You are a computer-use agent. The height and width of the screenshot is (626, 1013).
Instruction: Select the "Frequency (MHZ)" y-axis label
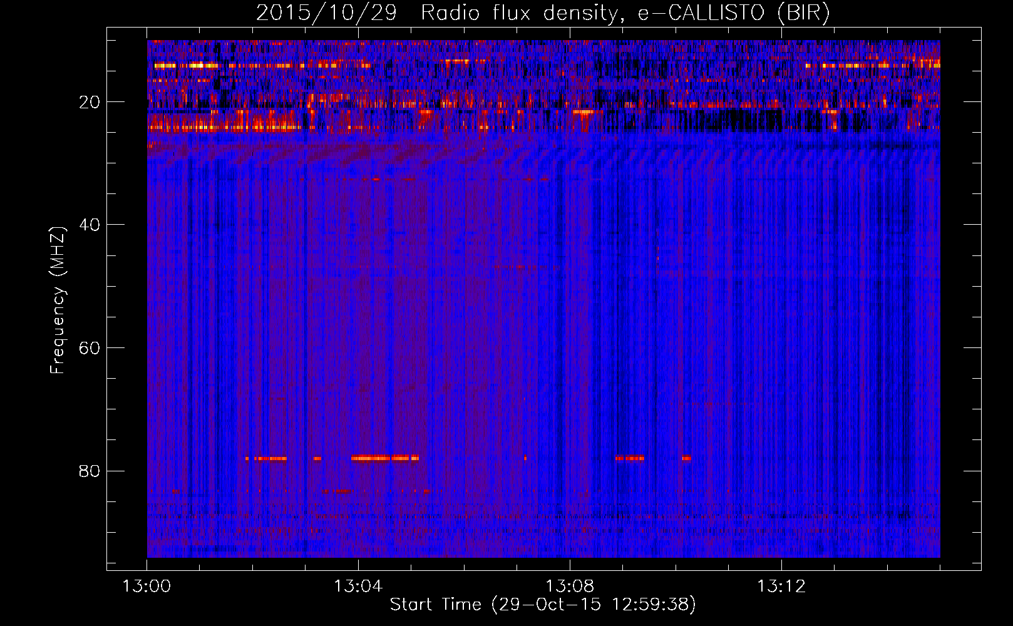click(x=57, y=300)
